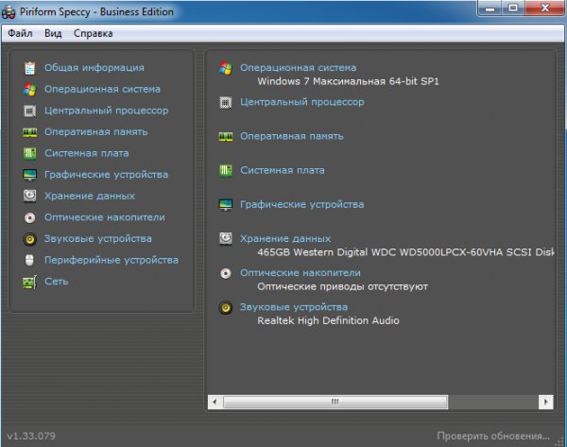Viewport: 567px width, 447px height.
Task: Click Графические устройства heading in summary
Action: pos(302,204)
